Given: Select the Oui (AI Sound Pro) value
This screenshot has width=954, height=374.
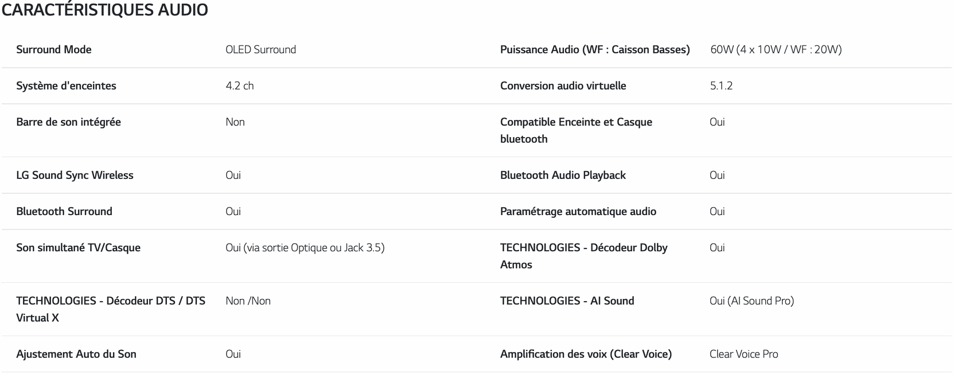Looking at the screenshot, I should pyautogui.click(x=751, y=301).
